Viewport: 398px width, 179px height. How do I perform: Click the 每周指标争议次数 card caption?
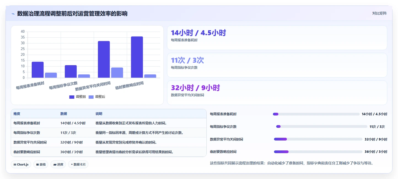(184, 68)
